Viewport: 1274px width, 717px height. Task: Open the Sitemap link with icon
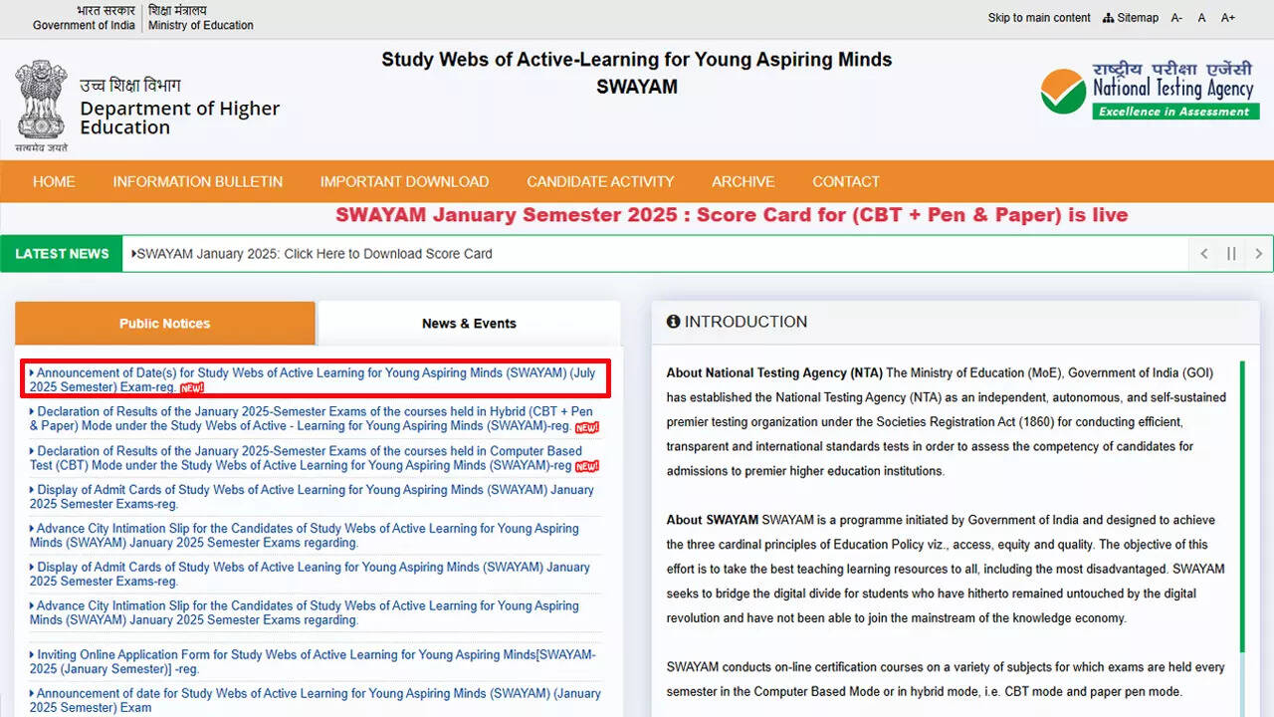(x=1131, y=18)
